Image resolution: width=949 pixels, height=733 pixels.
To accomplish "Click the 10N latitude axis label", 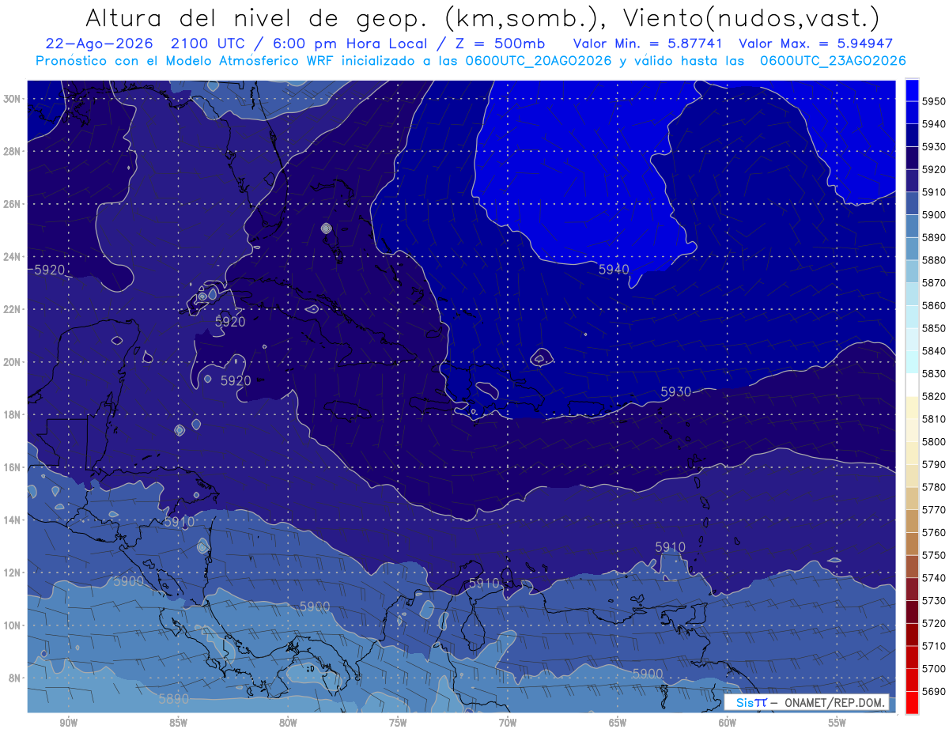I will [12, 625].
